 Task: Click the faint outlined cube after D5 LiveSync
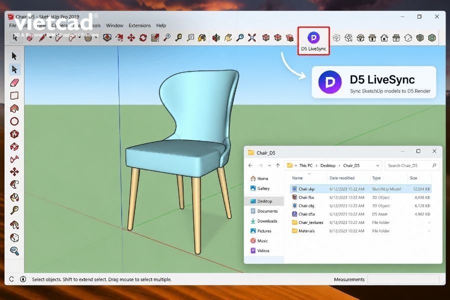pos(336,37)
